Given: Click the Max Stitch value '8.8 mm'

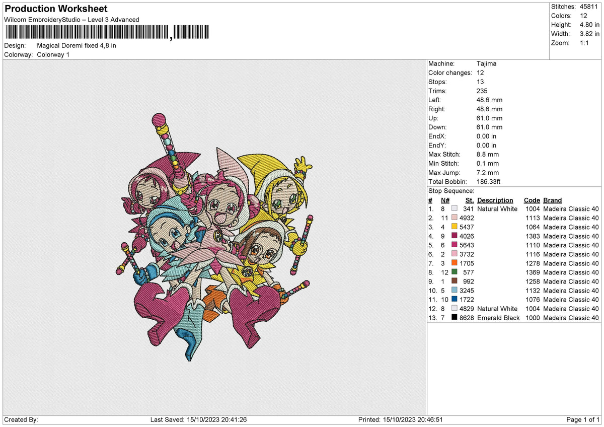Looking at the screenshot, I should click(x=488, y=155).
